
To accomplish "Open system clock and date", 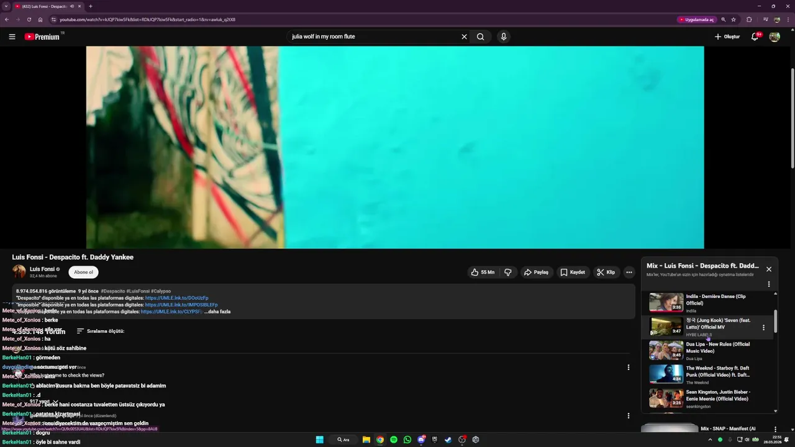I will 773,440.
